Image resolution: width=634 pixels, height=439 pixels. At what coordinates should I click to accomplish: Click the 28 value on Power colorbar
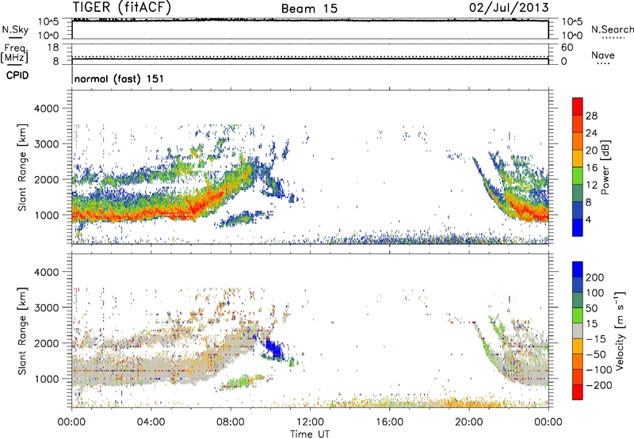point(591,116)
